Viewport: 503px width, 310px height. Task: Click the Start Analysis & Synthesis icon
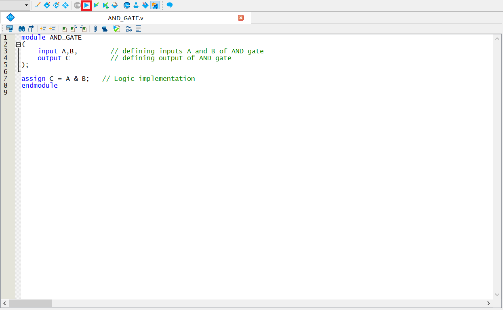point(96,5)
